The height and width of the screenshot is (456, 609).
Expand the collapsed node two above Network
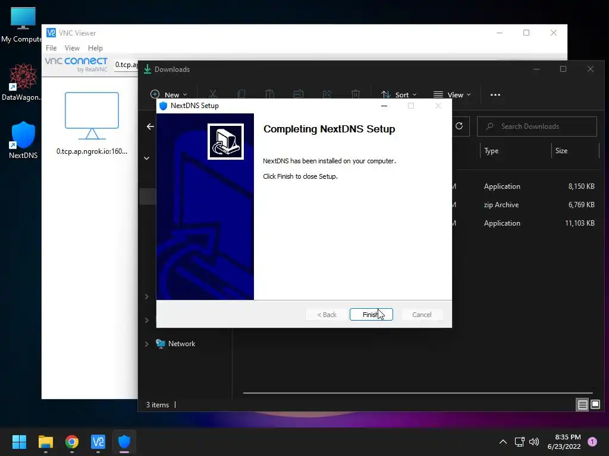(x=147, y=297)
